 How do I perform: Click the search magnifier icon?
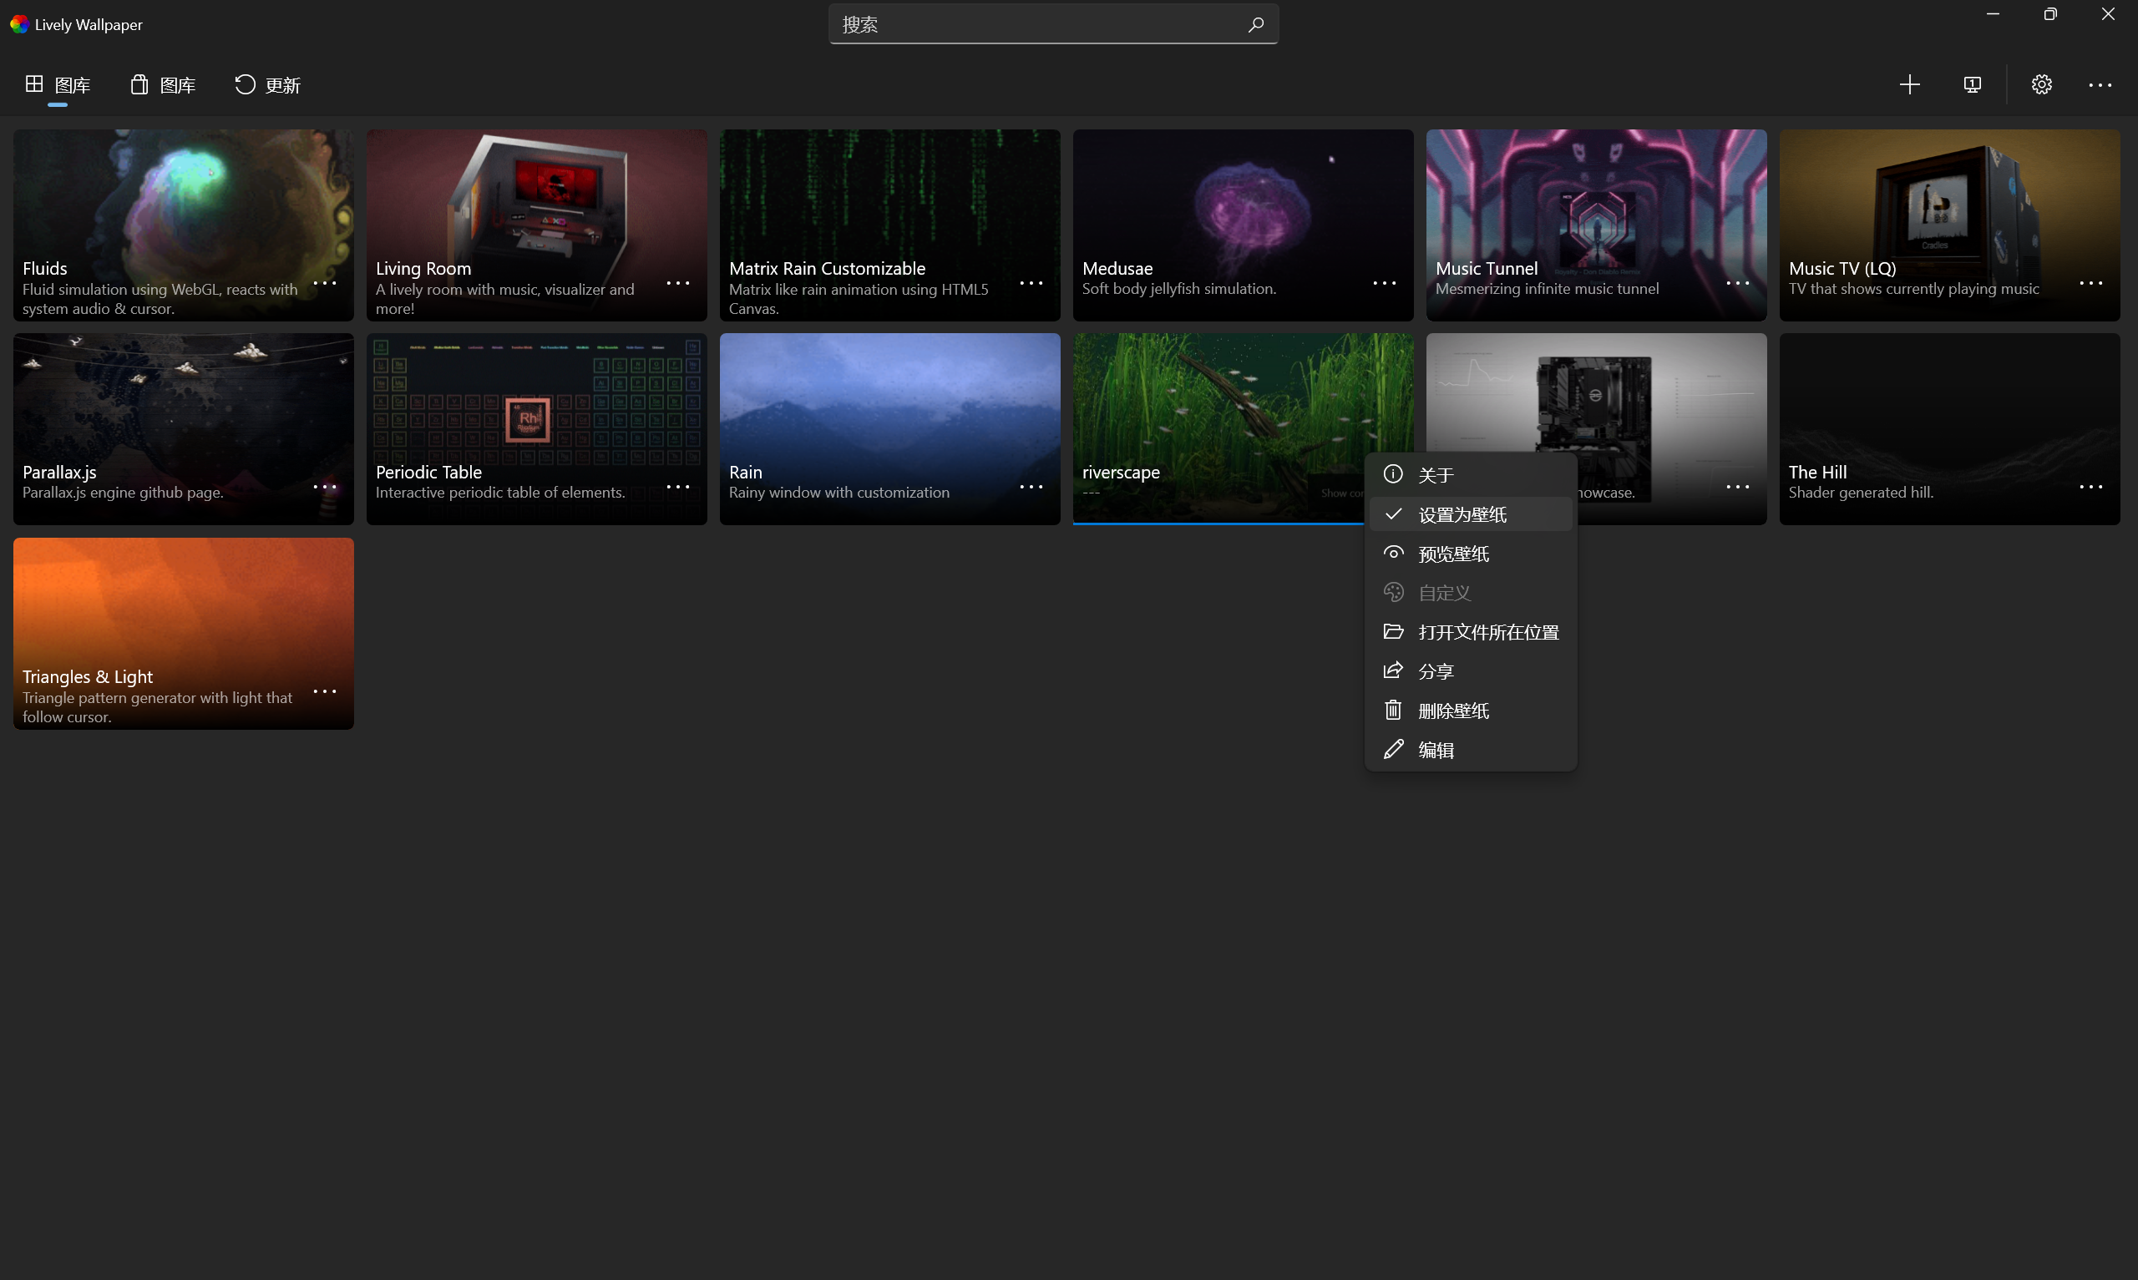click(1256, 24)
